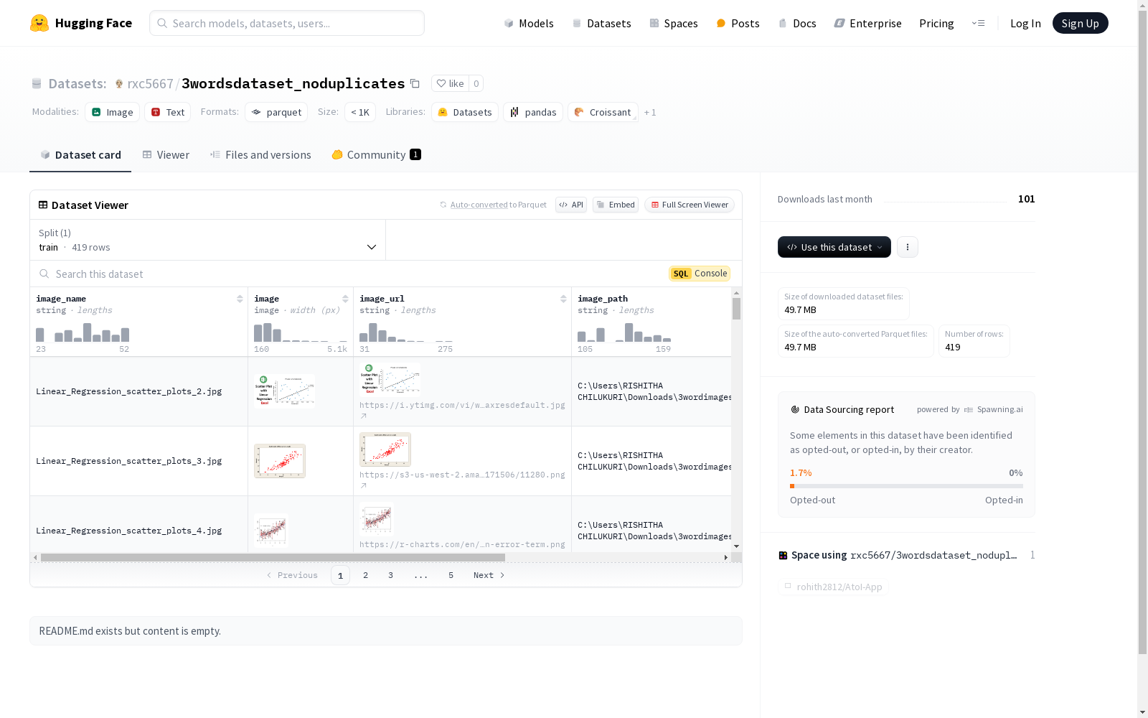
Task: Click the table vertical scrollbar thumb
Action: [736, 309]
